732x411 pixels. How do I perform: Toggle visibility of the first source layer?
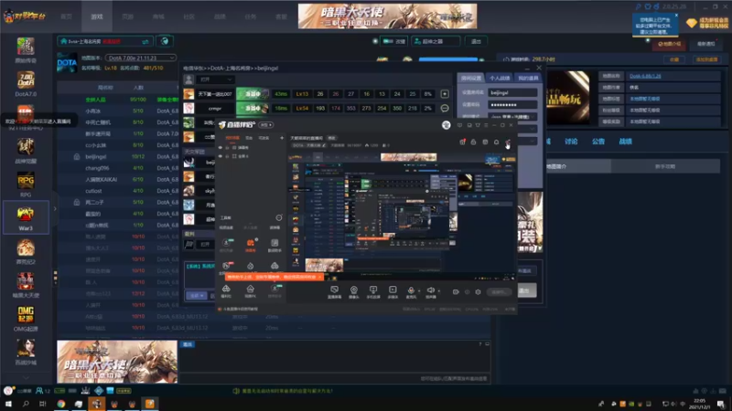[x=221, y=148]
